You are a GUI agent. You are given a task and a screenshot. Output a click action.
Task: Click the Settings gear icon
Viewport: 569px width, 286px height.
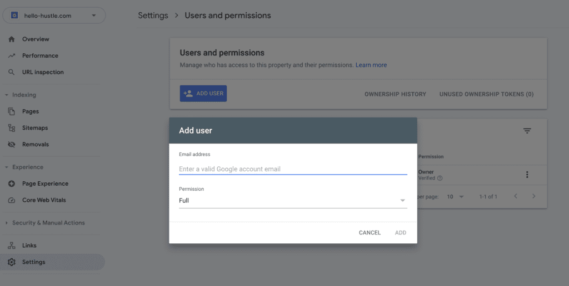(12, 262)
